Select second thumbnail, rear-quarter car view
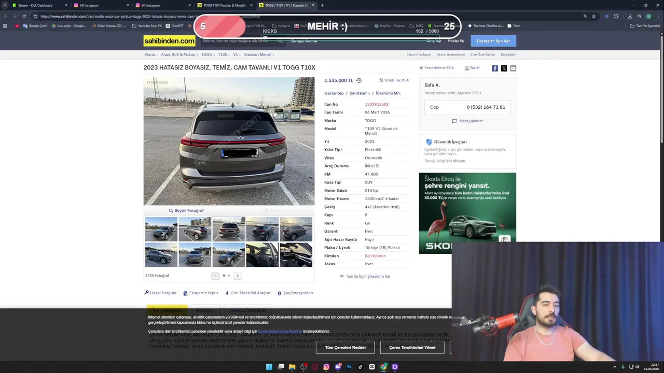This screenshot has height=373, width=664. point(195,229)
